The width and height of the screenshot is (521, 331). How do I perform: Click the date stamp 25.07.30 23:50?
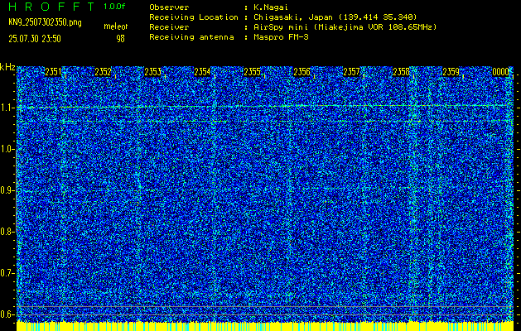point(35,39)
